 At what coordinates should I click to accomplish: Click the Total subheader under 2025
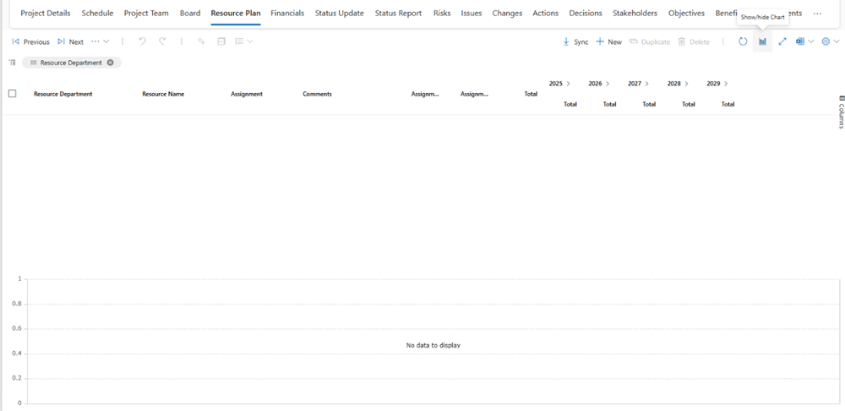(x=570, y=105)
